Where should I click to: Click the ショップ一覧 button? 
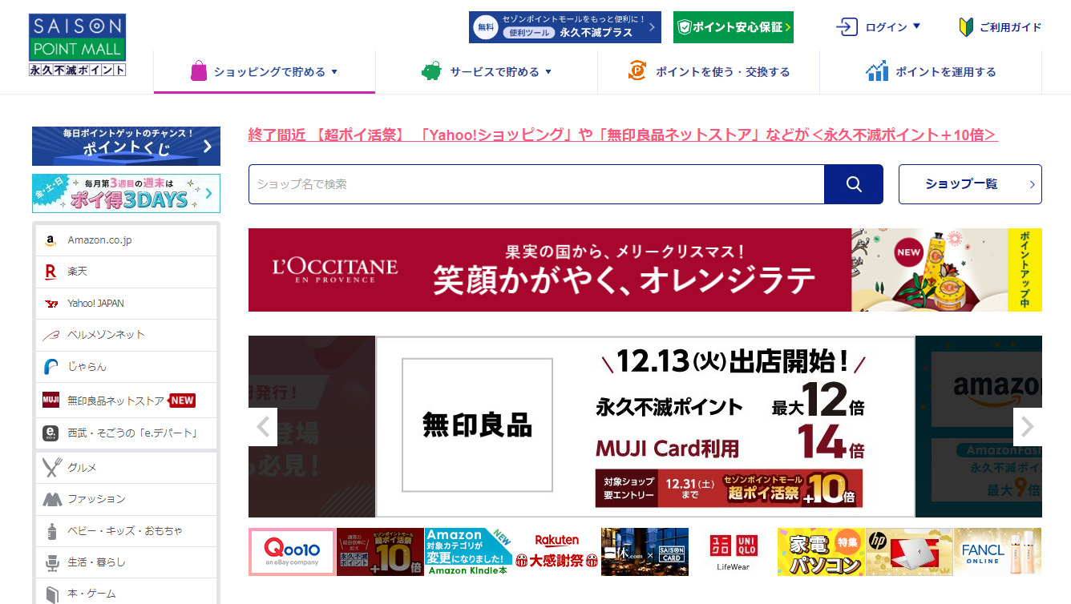(x=970, y=184)
